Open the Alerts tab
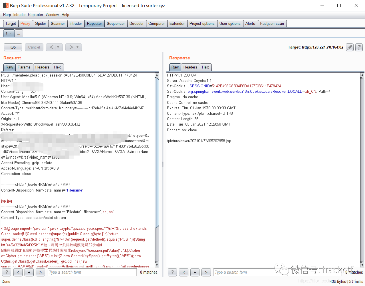Screen dimensions: 365x286 [250, 24]
